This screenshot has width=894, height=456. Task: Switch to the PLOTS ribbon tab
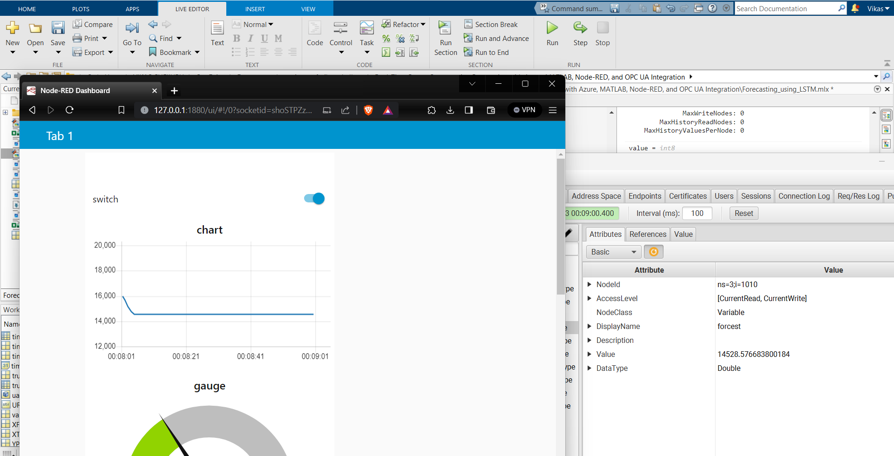click(81, 9)
